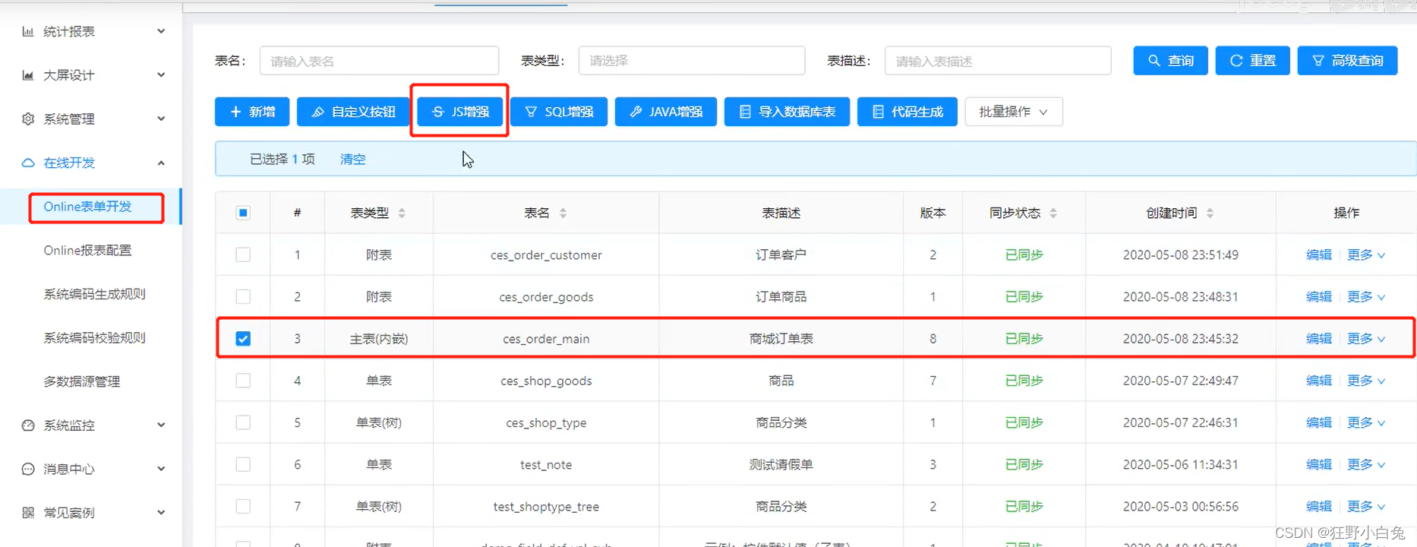Open 系统编码生成规则 menu item

pos(94,294)
